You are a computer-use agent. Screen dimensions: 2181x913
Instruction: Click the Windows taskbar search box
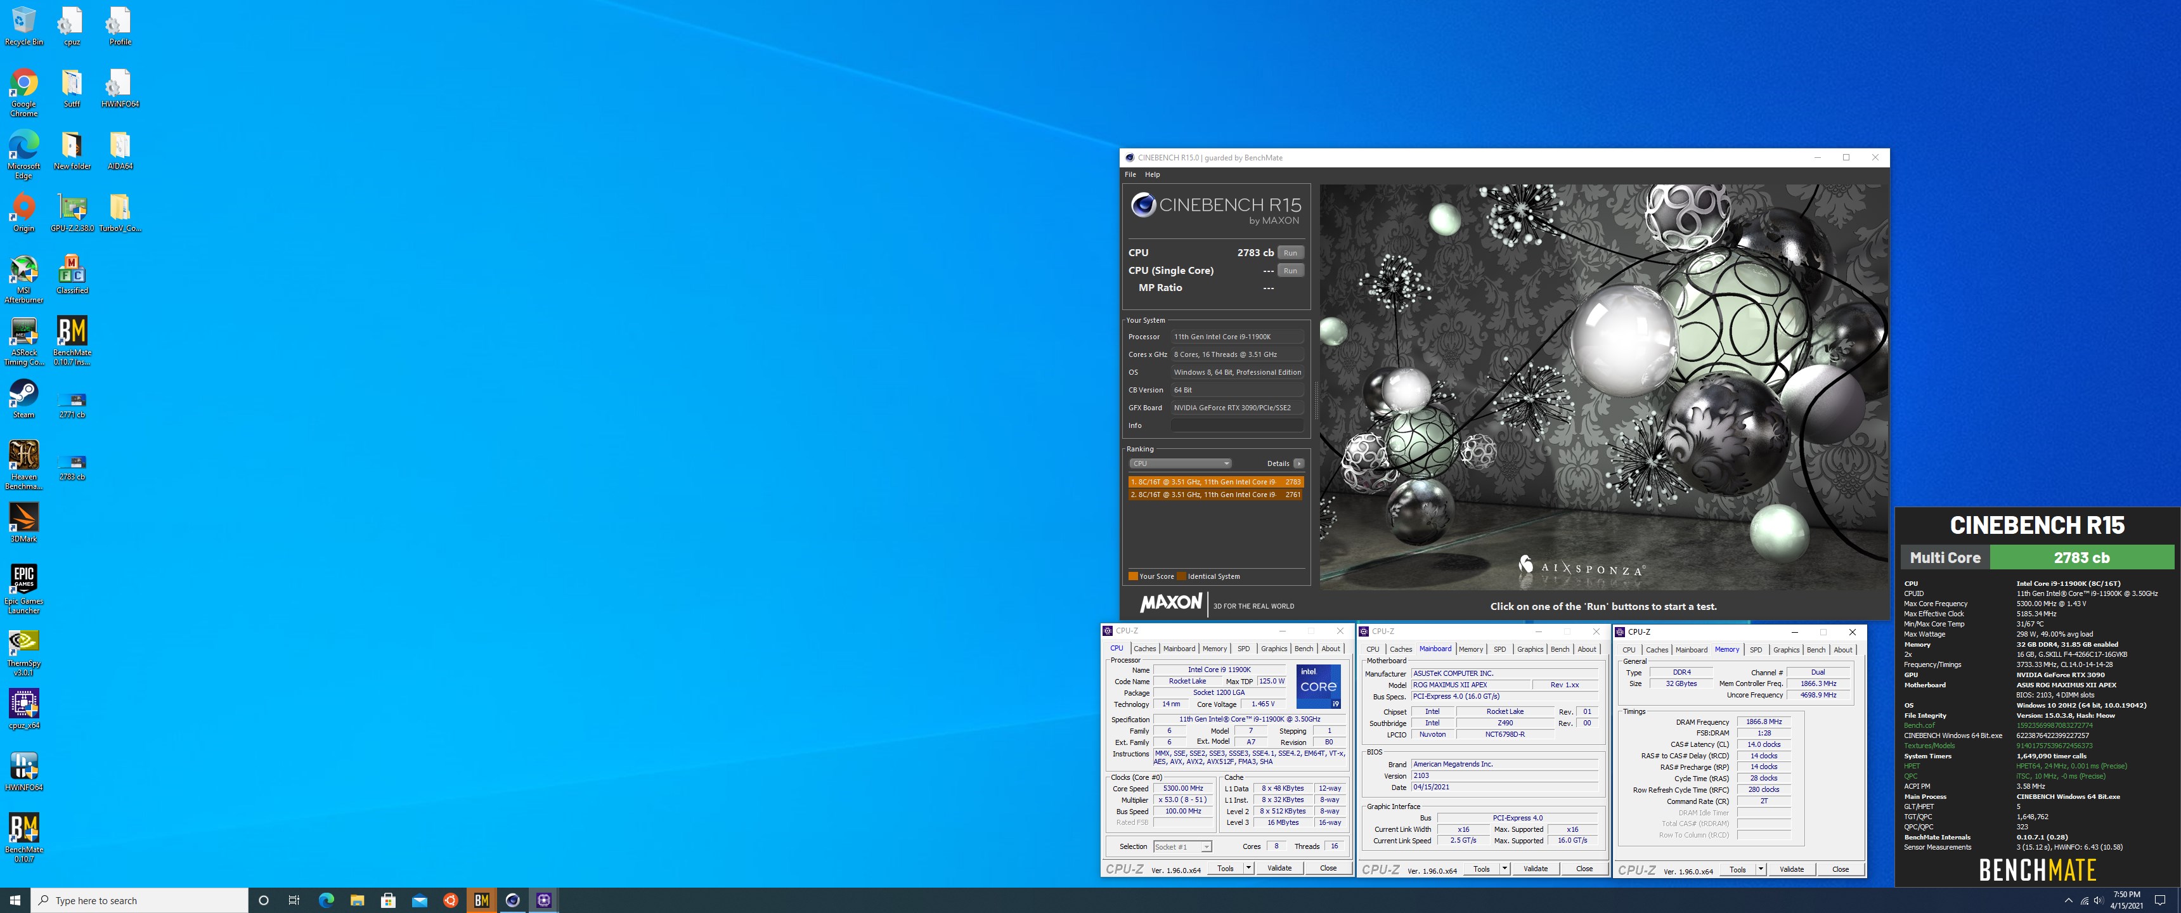pos(139,900)
